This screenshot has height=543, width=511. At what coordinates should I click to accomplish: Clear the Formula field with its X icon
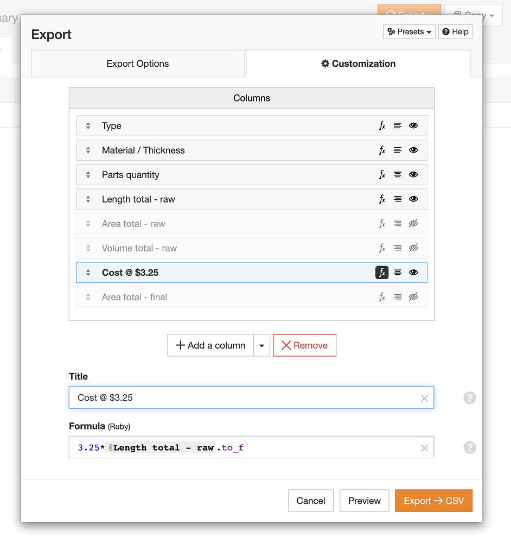tap(424, 447)
